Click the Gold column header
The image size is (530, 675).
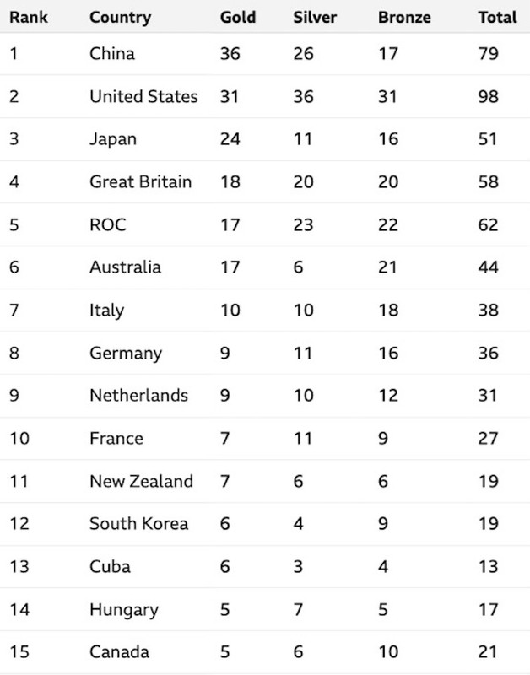(x=238, y=17)
